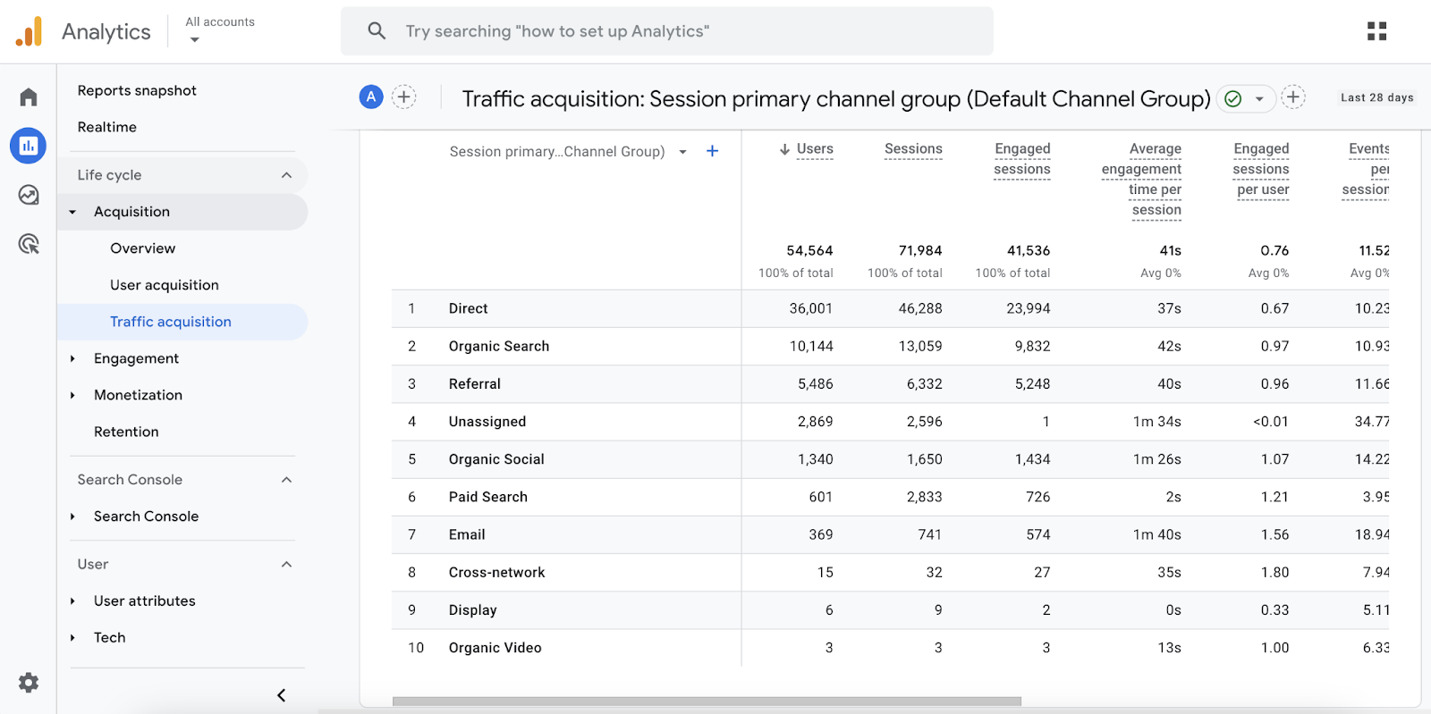Open the User acquisition report
The width and height of the screenshot is (1431, 714).
point(165,285)
